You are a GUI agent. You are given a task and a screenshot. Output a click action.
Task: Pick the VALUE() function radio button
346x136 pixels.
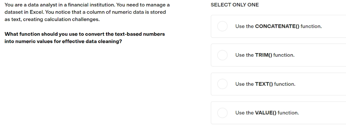tap(222, 113)
